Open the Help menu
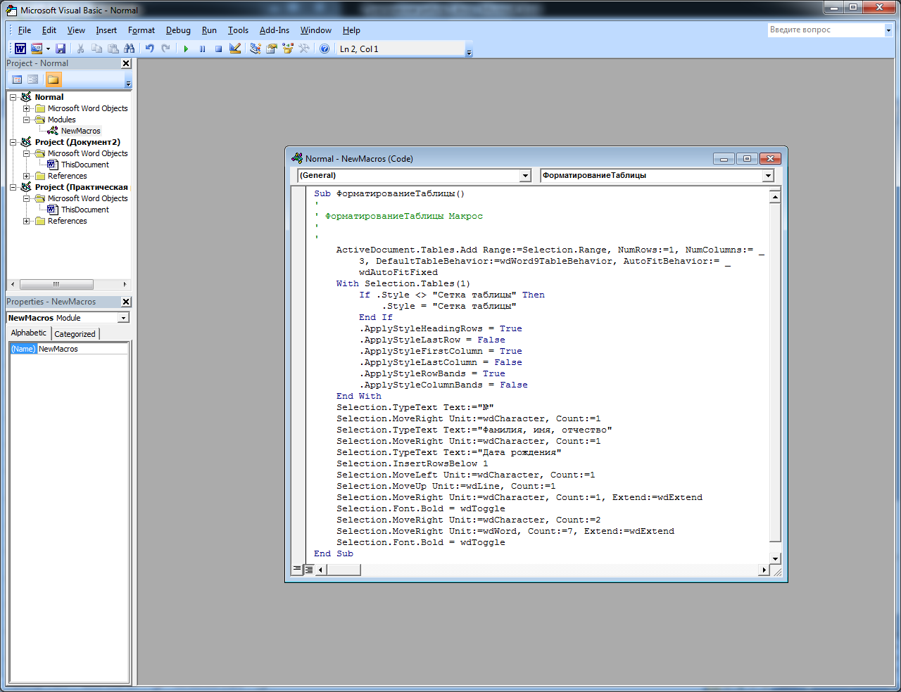 (351, 30)
